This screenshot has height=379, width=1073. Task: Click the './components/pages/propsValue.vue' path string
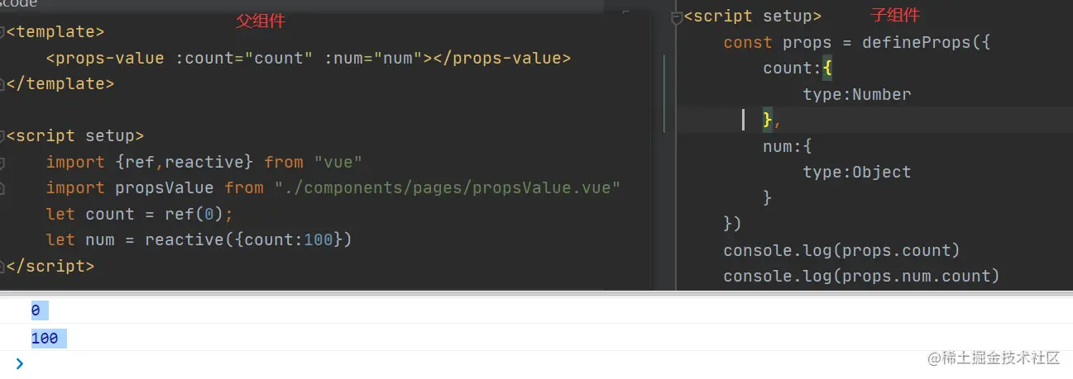click(448, 188)
